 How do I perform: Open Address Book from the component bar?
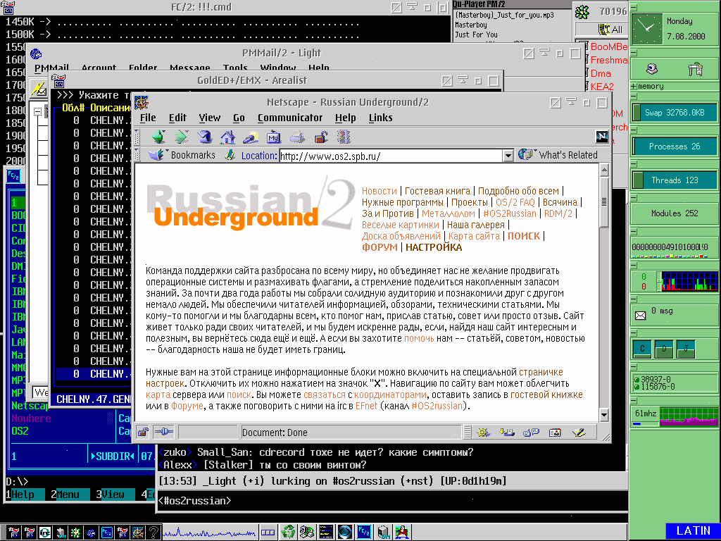tap(555, 433)
